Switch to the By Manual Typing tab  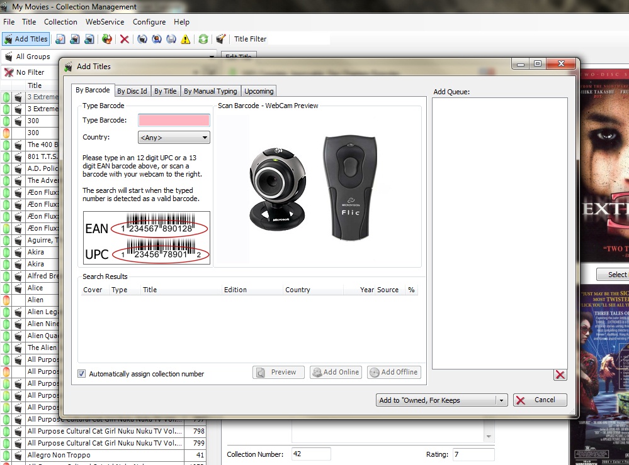click(x=210, y=91)
